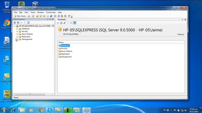Click the New Query toolbar button
The image size is (202, 113).
point(20,16)
